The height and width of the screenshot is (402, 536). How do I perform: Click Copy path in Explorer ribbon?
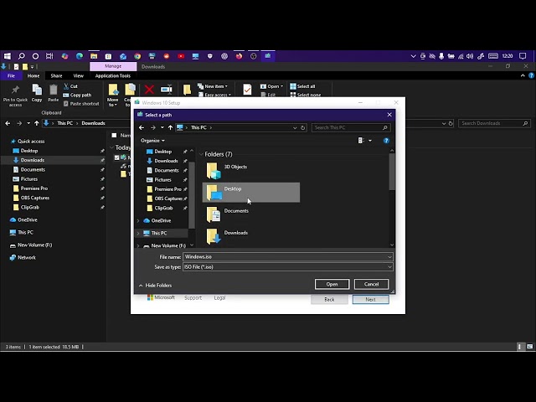(77, 95)
